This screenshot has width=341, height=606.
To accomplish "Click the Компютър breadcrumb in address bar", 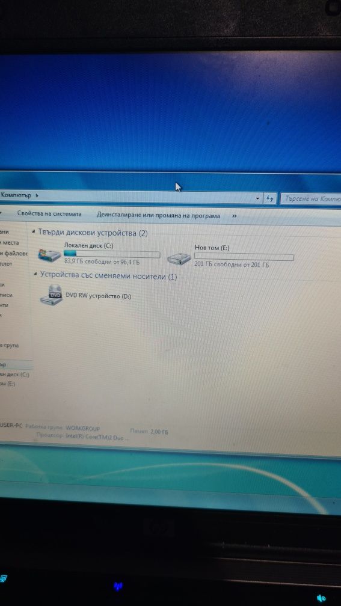I will click(x=16, y=195).
